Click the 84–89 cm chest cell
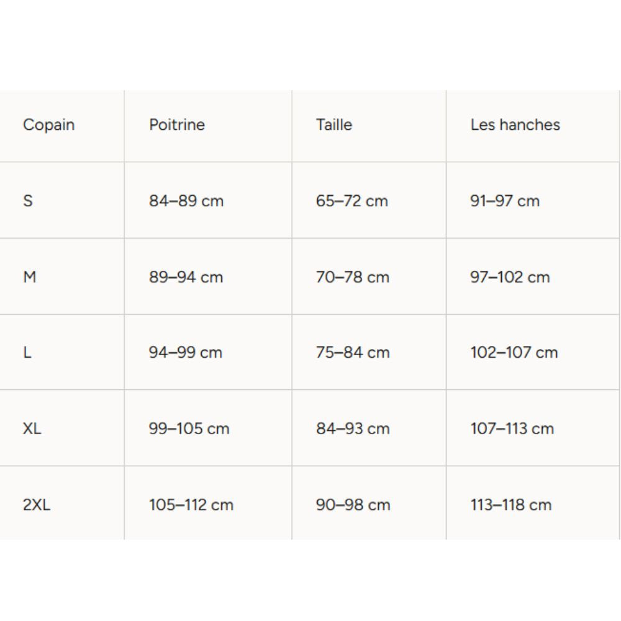This screenshot has width=621, height=621. coord(186,201)
